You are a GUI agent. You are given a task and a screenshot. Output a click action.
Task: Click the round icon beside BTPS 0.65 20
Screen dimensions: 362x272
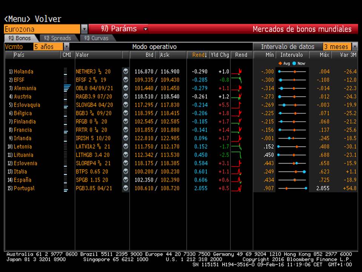click(126, 172)
